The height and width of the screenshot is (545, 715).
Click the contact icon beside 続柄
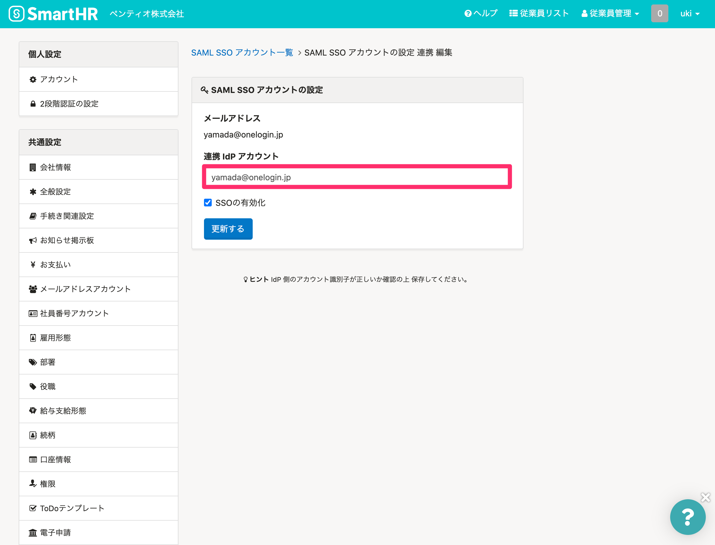coord(33,435)
